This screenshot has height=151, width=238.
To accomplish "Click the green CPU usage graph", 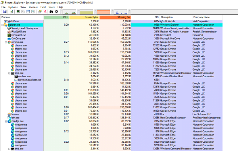I will [69, 12].
